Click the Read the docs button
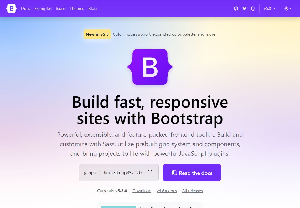Viewport: 300px width, 208px height. 192,173
